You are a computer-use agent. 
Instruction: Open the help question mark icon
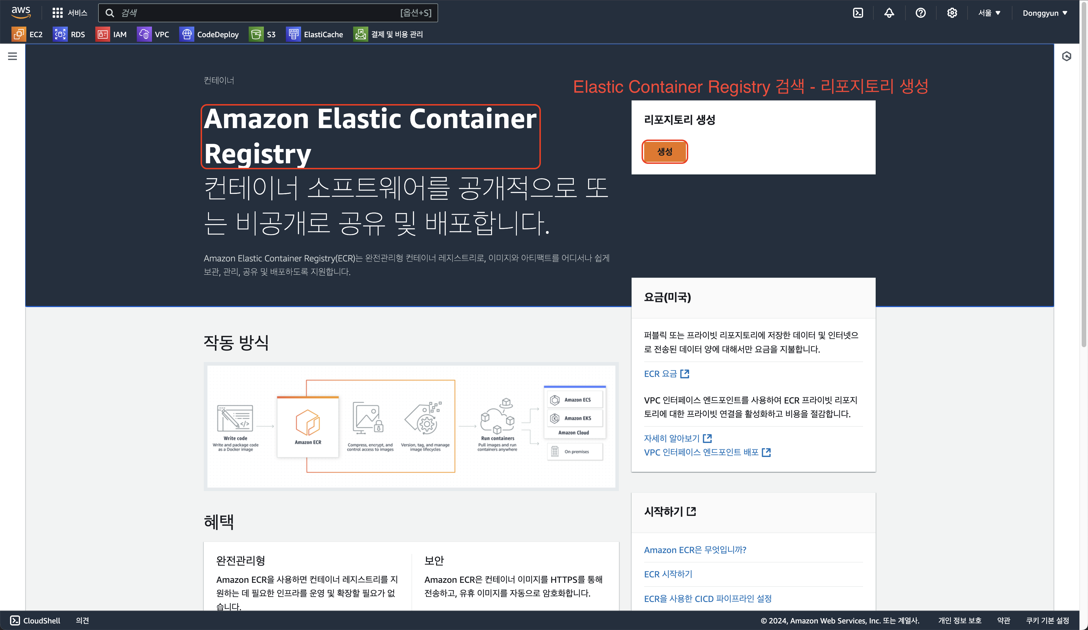pos(921,13)
